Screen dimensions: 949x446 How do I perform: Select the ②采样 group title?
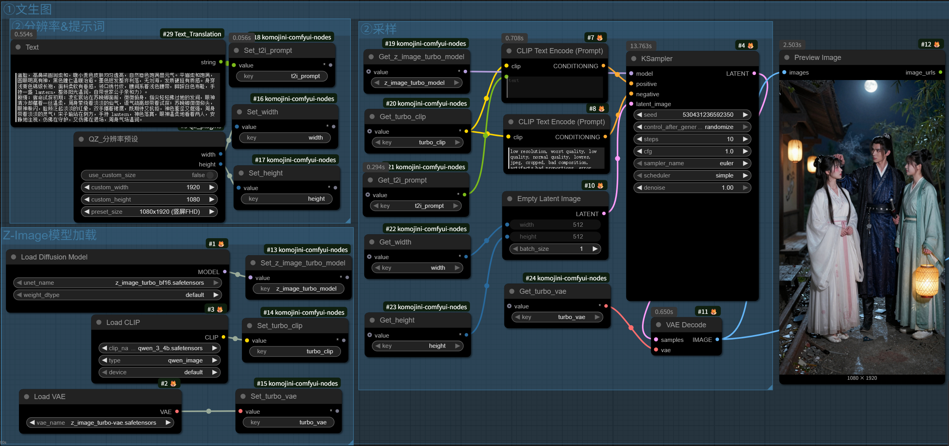(x=379, y=29)
